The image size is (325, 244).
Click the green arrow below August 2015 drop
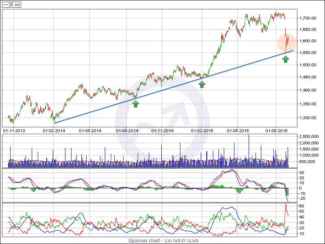click(x=286, y=59)
